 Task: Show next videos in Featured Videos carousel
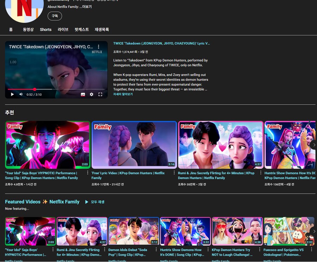314,231
